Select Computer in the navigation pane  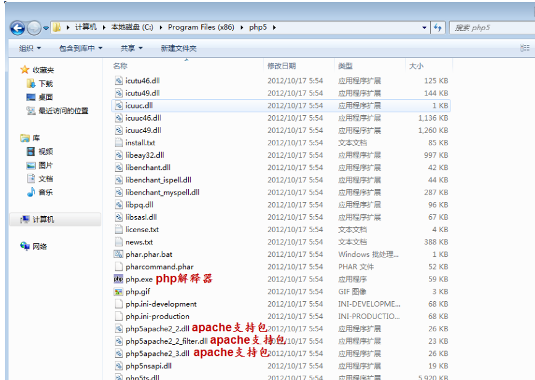[x=43, y=219]
